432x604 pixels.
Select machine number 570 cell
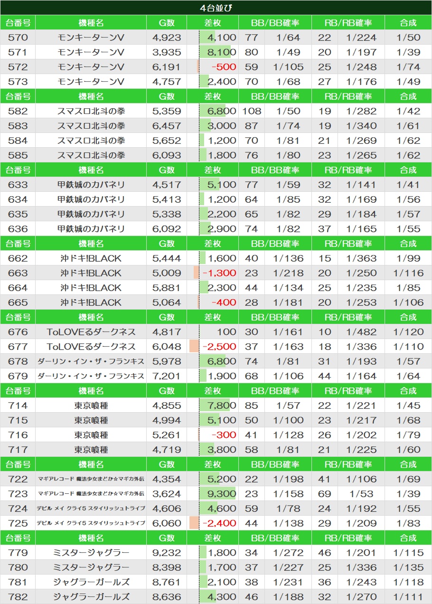[18, 38]
